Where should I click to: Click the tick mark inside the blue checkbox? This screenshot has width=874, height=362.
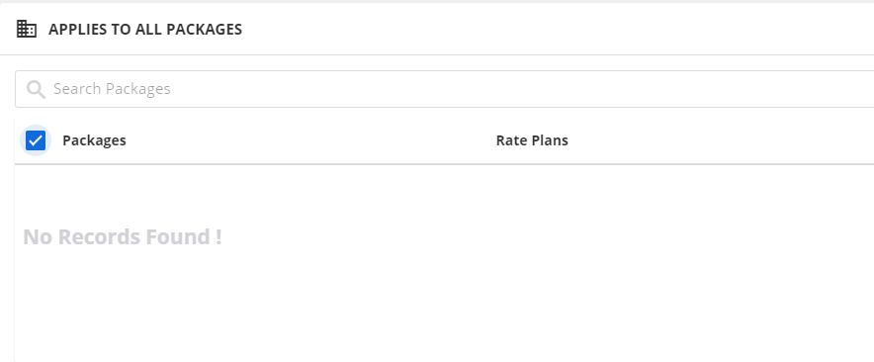click(36, 140)
